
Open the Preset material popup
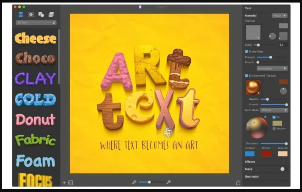click(x=280, y=16)
